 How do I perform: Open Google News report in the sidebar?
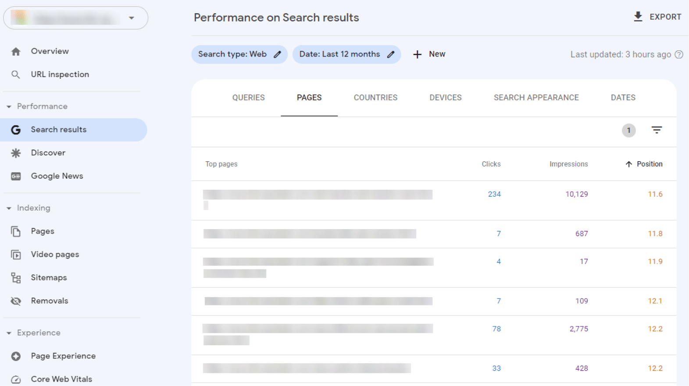tap(74, 176)
